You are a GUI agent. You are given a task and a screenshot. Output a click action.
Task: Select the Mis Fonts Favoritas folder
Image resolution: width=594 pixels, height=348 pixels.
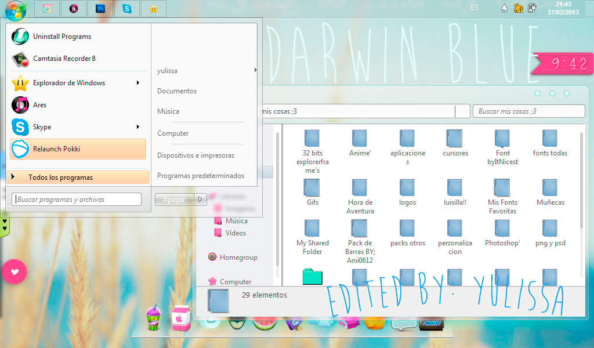[502, 196]
